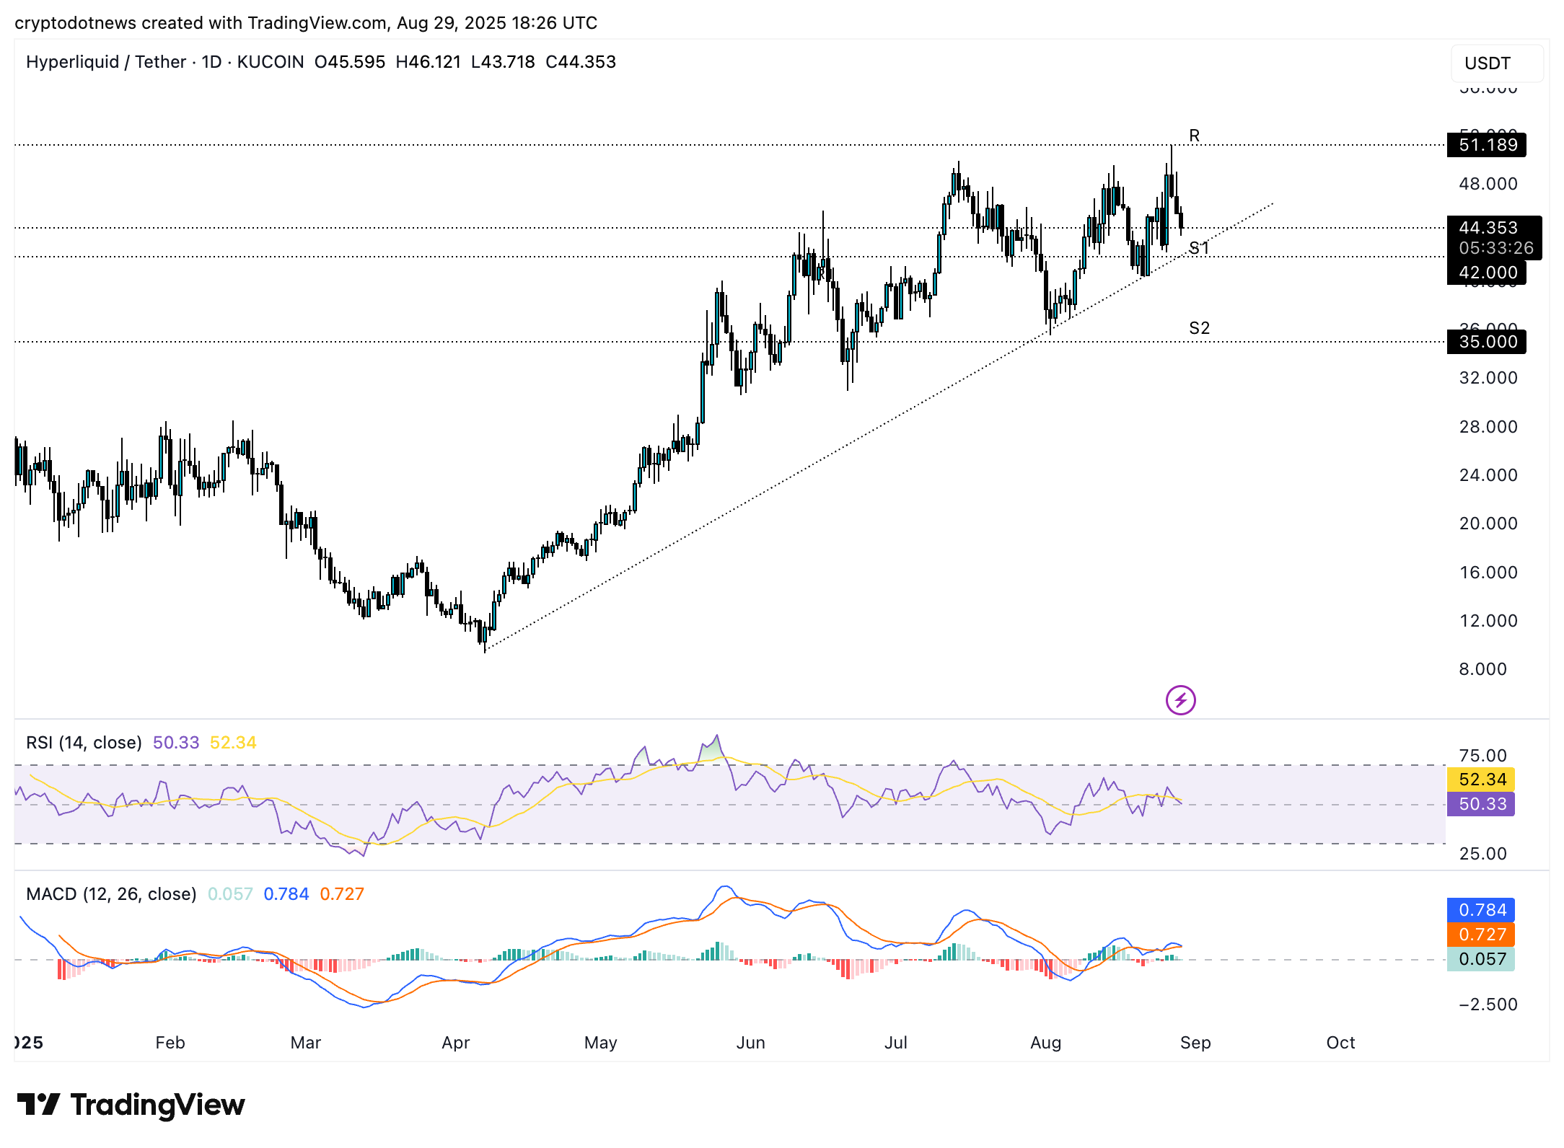This screenshot has height=1148, width=1564.
Task: Select the 35.000 support price label
Action: [x=1487, y=342]
